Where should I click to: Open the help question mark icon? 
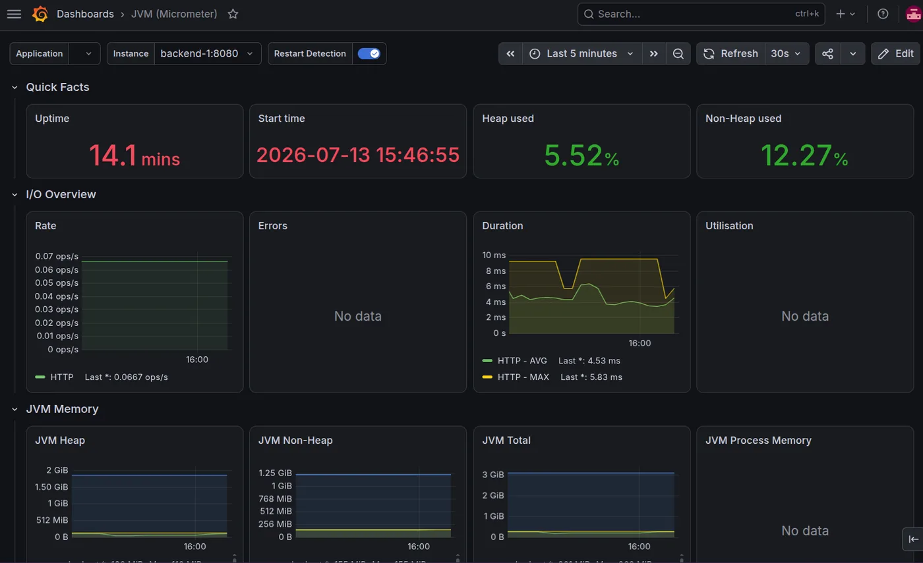[x=883, y=14]
